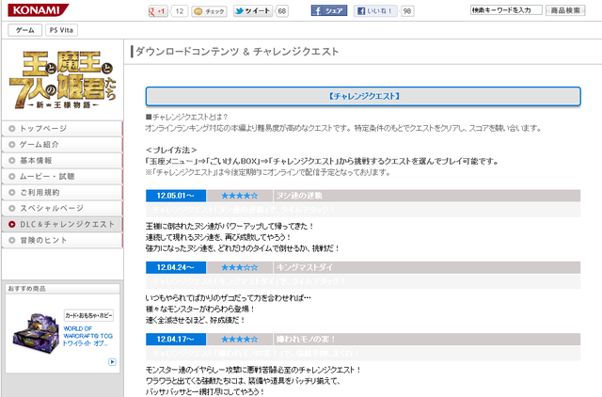Click the Facebook like count 98
Screen dimensions: 602x397
(x=407, y=11)
